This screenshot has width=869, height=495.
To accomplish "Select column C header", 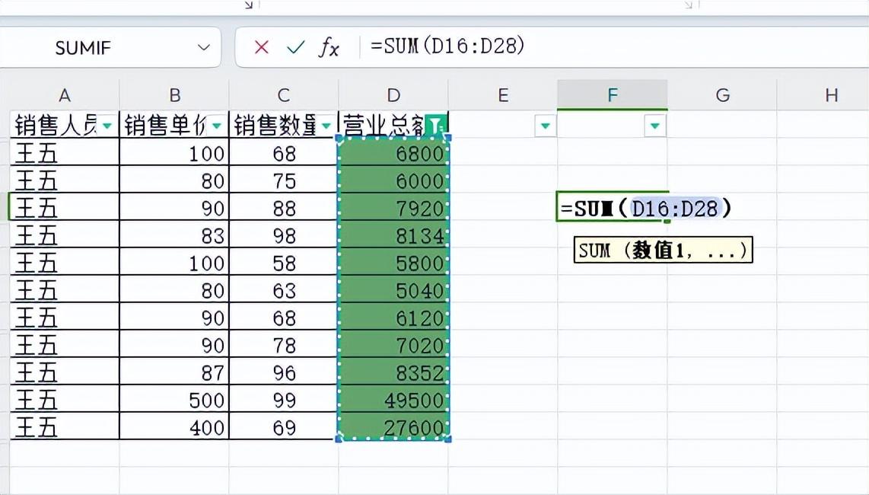I will [284, 95].
